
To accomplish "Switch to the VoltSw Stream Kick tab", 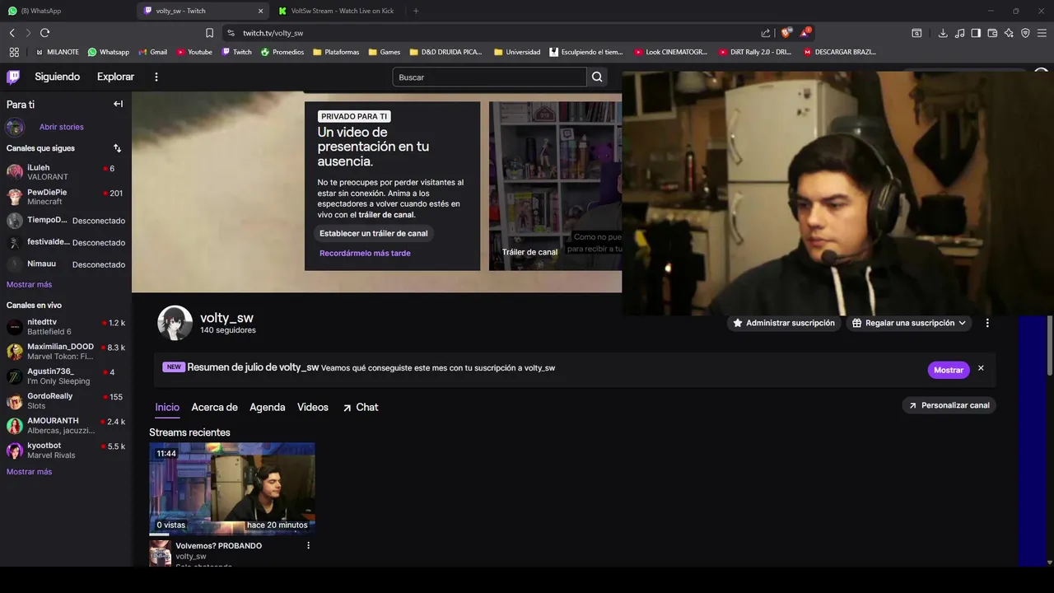I will coord(338,11).
